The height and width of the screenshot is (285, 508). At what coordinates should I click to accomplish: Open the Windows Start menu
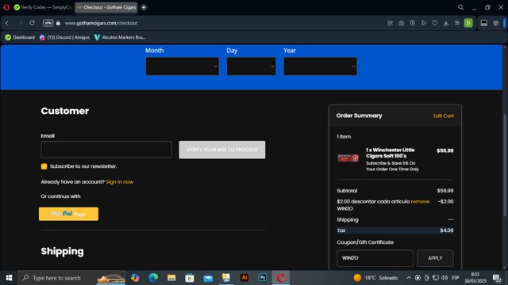[9, 278]
